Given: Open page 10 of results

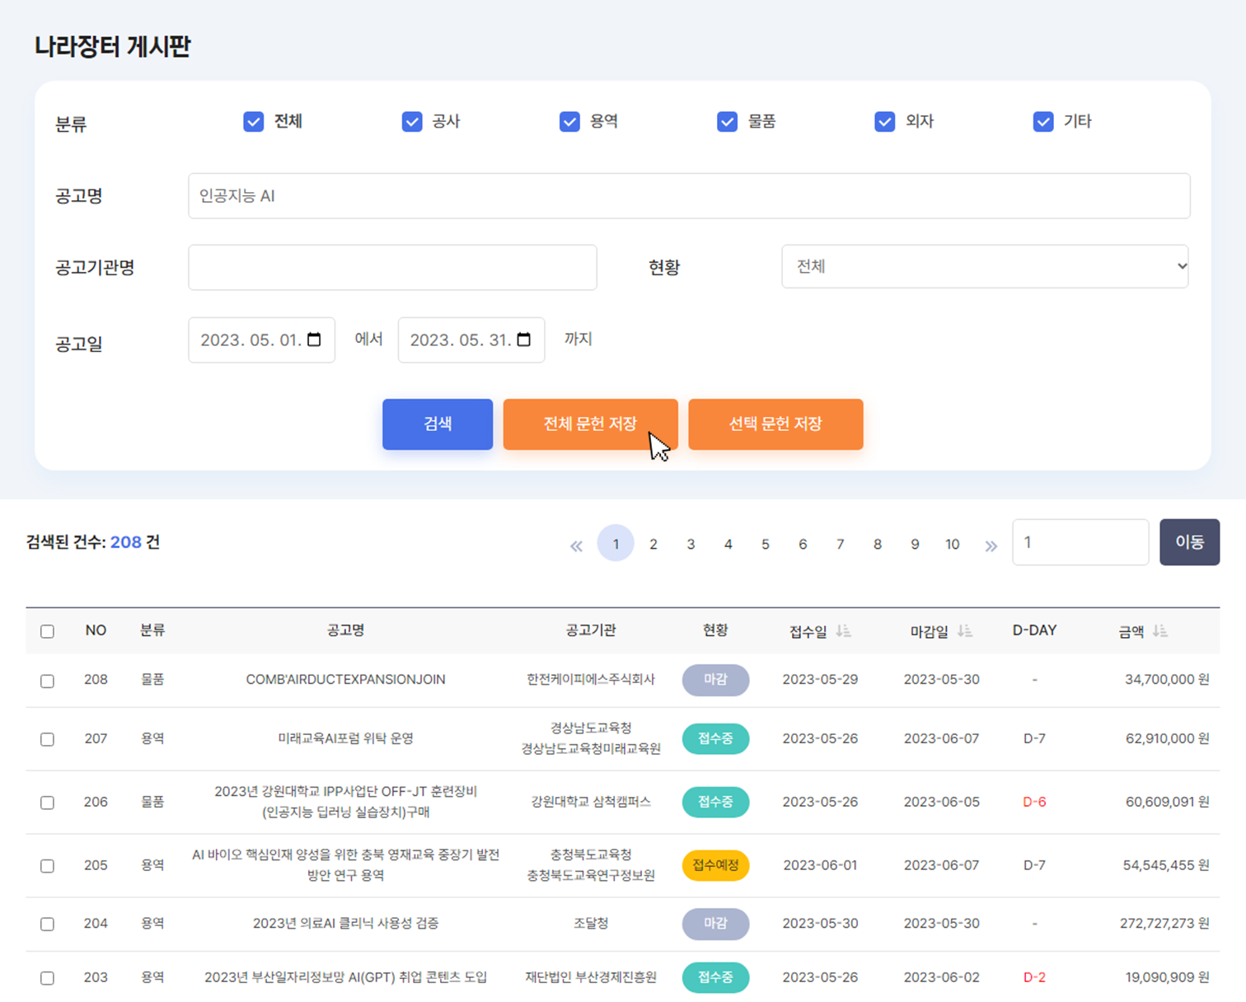Looking at the screenshot, I should point(953,544).
